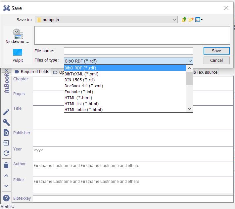Viewport: 235px width, 209px height.
Task: Select HTML table (*.html) file type
Action: pyautogui.click(x=125, y=109)
